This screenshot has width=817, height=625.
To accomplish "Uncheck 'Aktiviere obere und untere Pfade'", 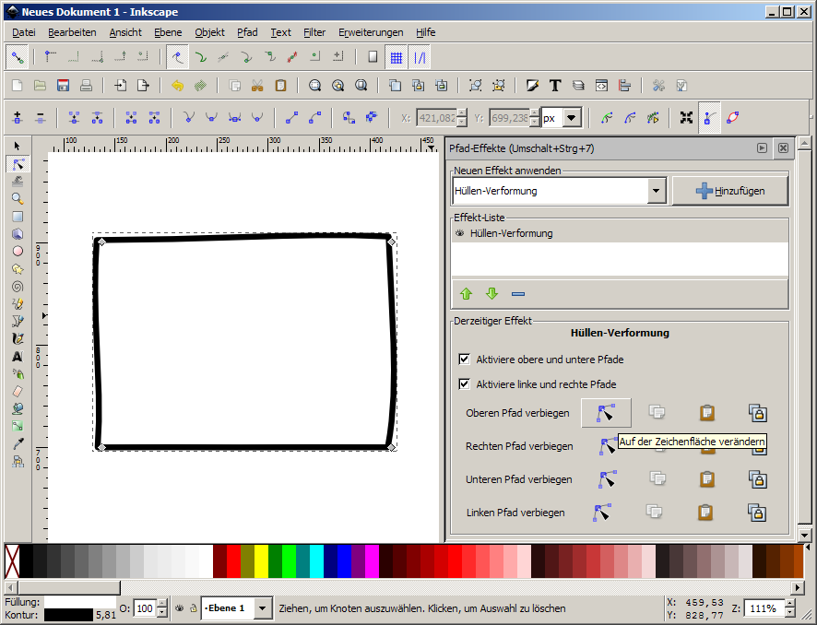I will click(465, 359).
